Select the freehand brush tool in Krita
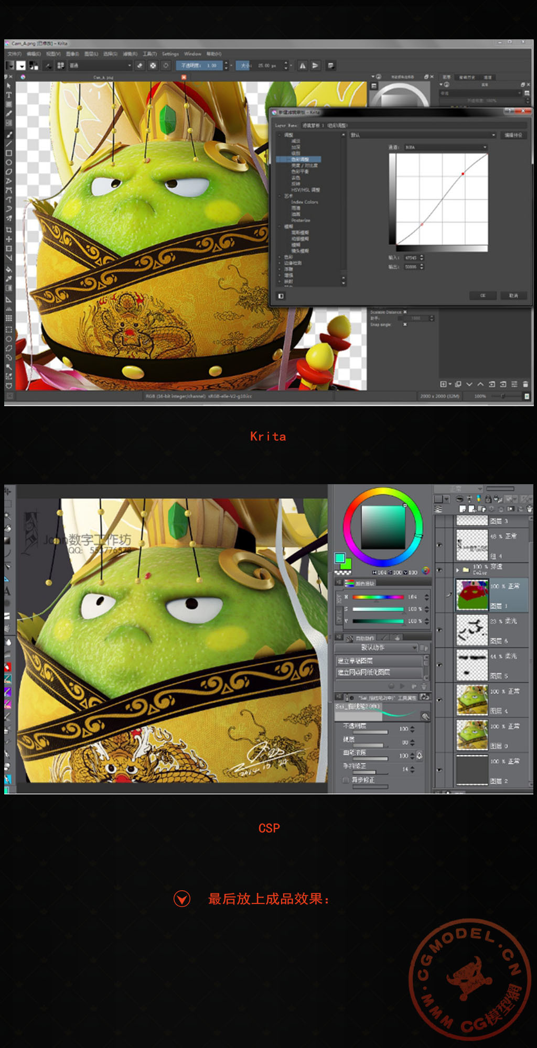537x1048 pixels. [9, 134]
